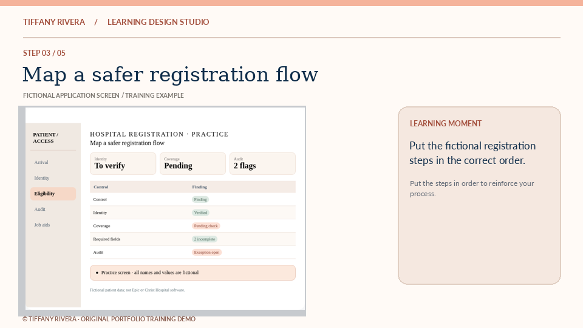Click the green 'Finding' badge
The height and width of the screenshot is (328, 583).
(200, 200)
